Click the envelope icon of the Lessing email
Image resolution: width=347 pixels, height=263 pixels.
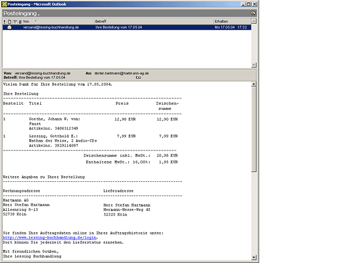point(10,27)
